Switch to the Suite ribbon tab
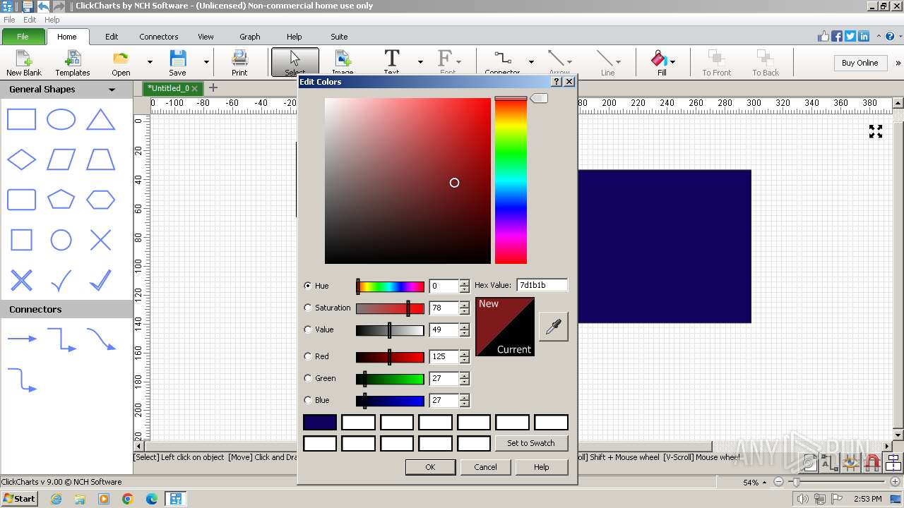The image size is (904, 508). [x=339, y=37]
